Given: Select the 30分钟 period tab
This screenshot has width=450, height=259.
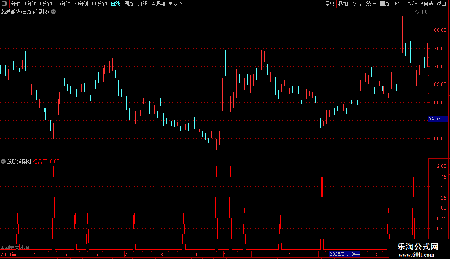Looking at the screenshot, I should tap(81, 4).
